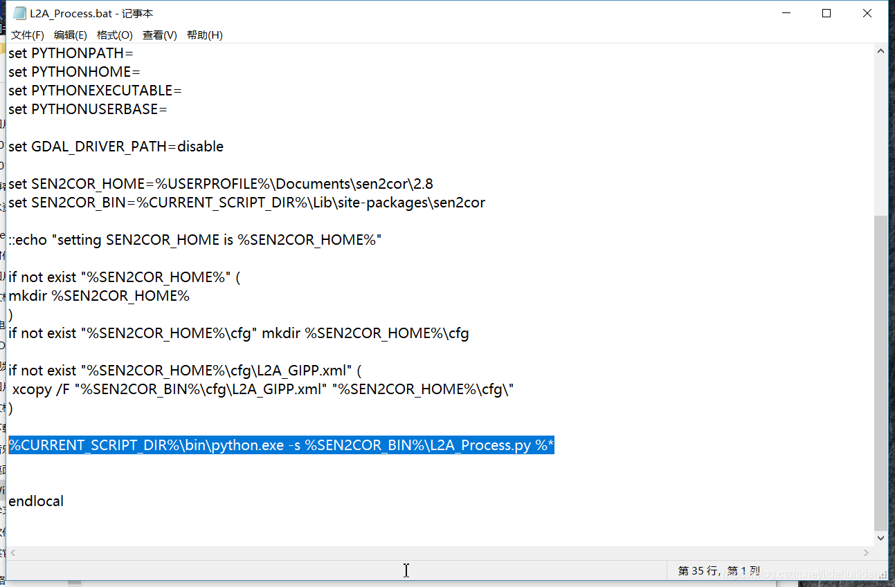895x587 pixels.
Task: Click the line 'set PYTHONPATH='
Action: [x=71, y=53]
